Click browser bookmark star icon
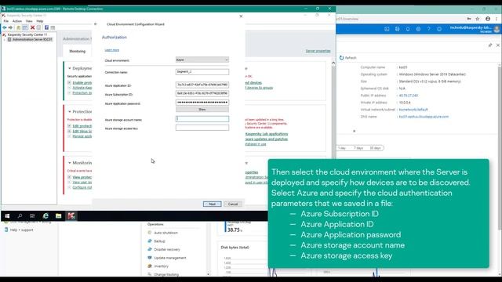Image resolution: width=502 pixels, height=282 pixels. point(478,19)
